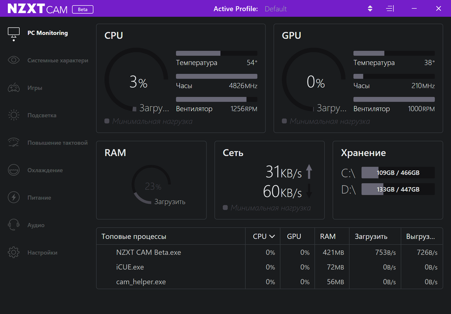The image size is (451, 314).
Task: Click the eye icon for system specs
Action: pyautogui.click(x=14, y=61)
